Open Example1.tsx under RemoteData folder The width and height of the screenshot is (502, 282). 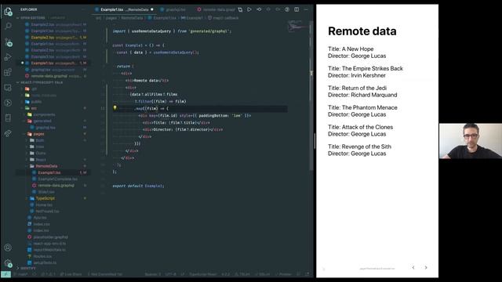tap(49, 172)
